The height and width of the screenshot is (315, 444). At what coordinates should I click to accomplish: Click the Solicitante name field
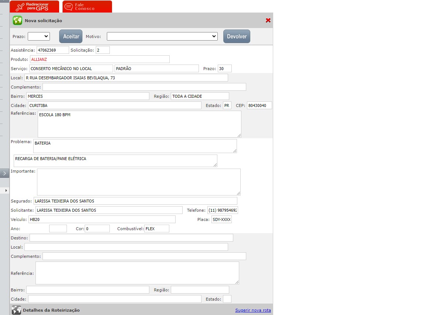point(109,210)
